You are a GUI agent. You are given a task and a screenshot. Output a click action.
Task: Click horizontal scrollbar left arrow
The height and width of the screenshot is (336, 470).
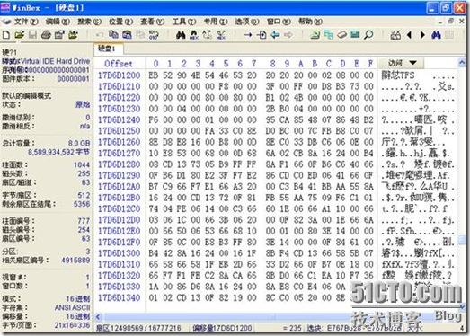(98, 317)
